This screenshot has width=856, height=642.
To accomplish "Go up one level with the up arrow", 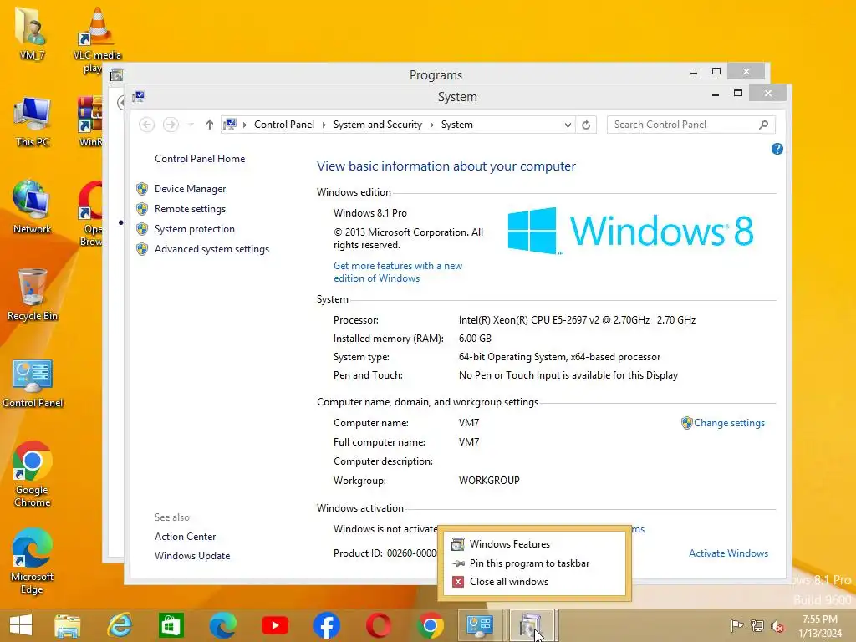I will point(210,125).
